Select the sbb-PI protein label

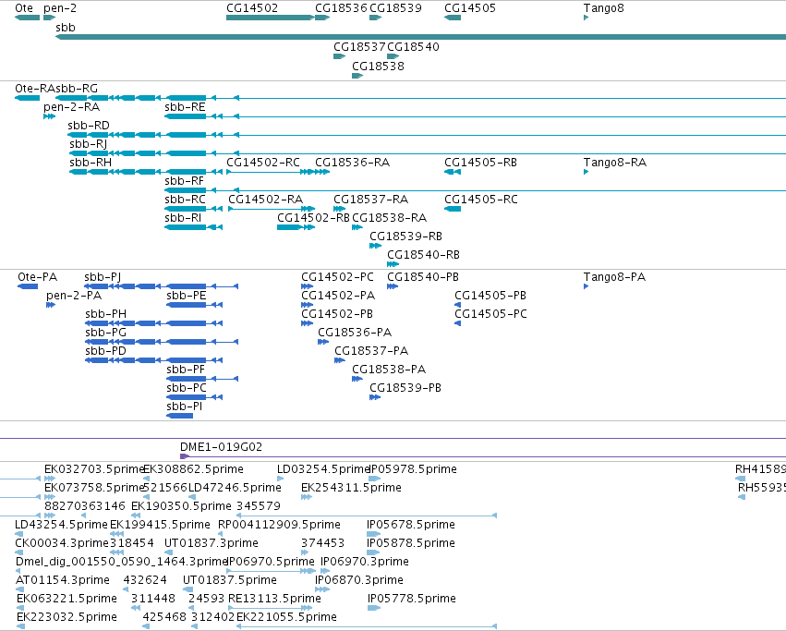point(185,407)
